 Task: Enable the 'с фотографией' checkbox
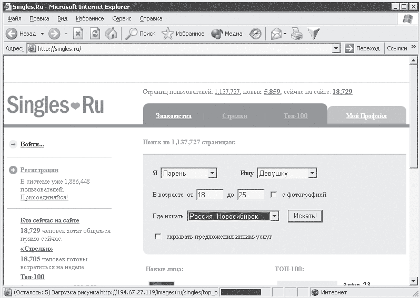274,195
